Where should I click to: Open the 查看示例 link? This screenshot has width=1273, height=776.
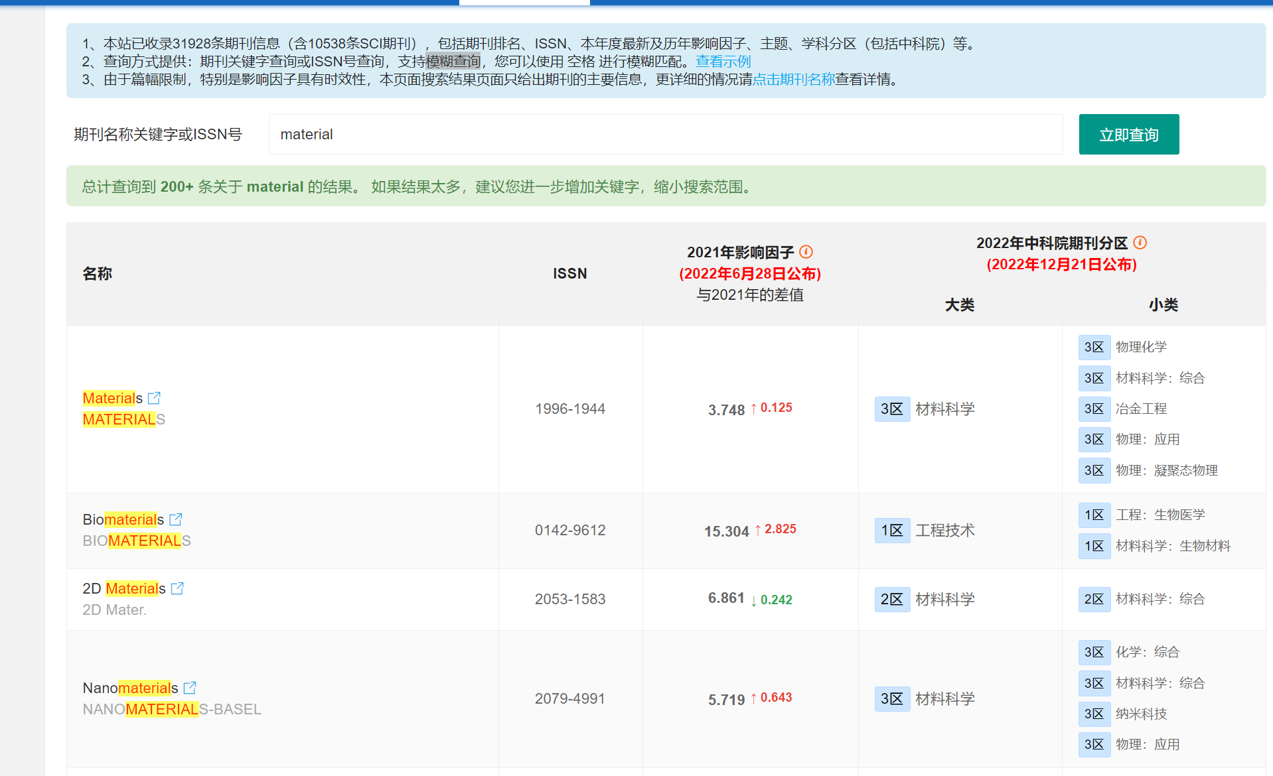tap(723, 62)
